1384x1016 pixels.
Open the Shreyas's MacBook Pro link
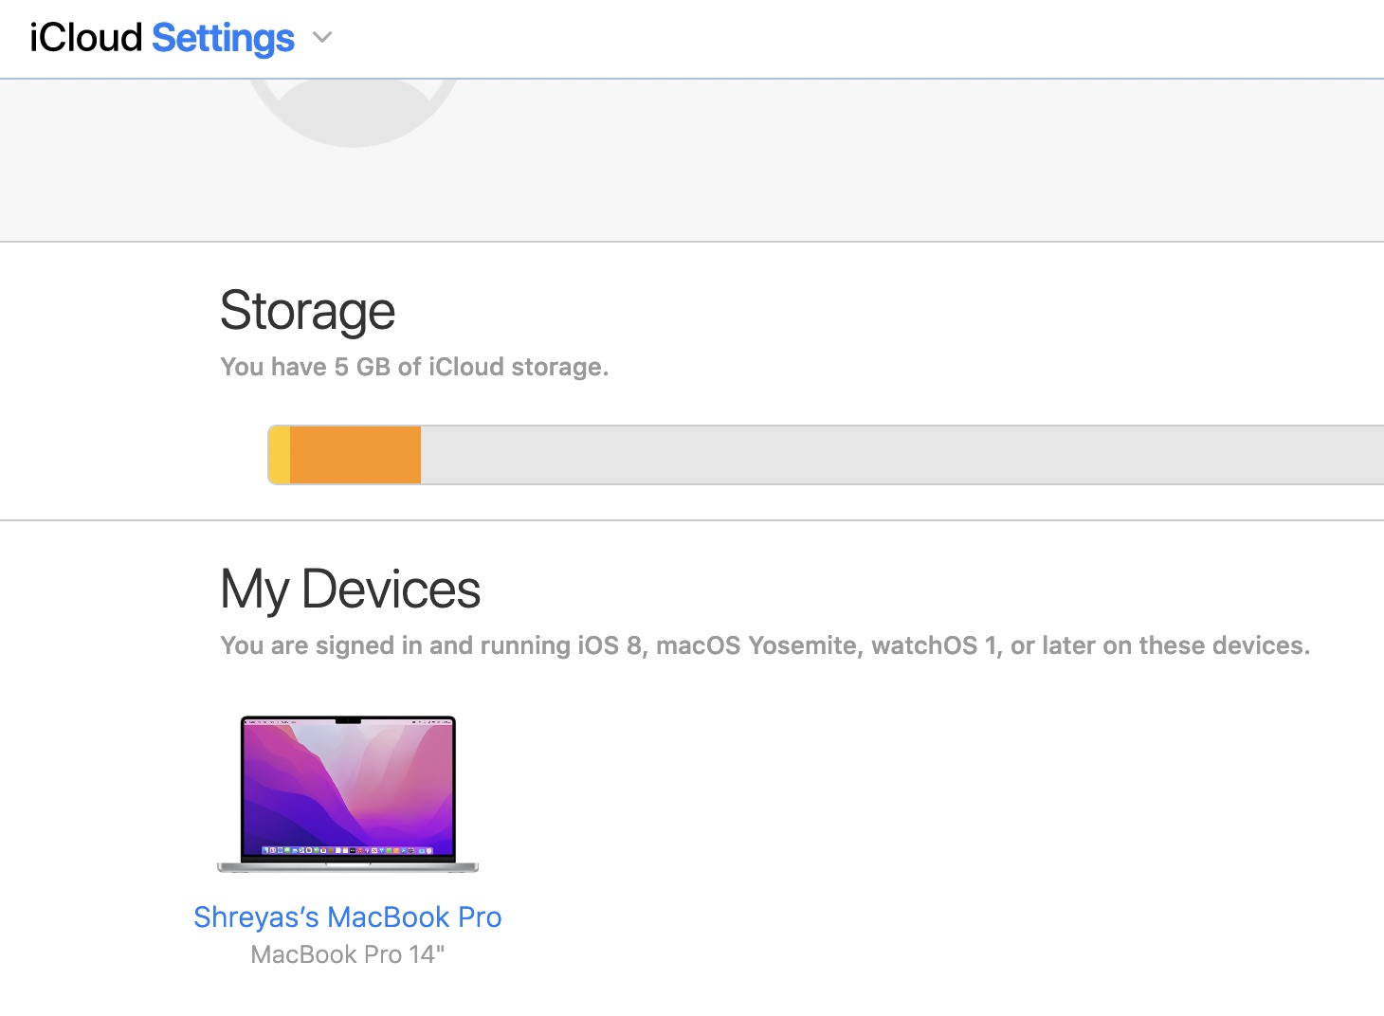[x=347, y=917]
